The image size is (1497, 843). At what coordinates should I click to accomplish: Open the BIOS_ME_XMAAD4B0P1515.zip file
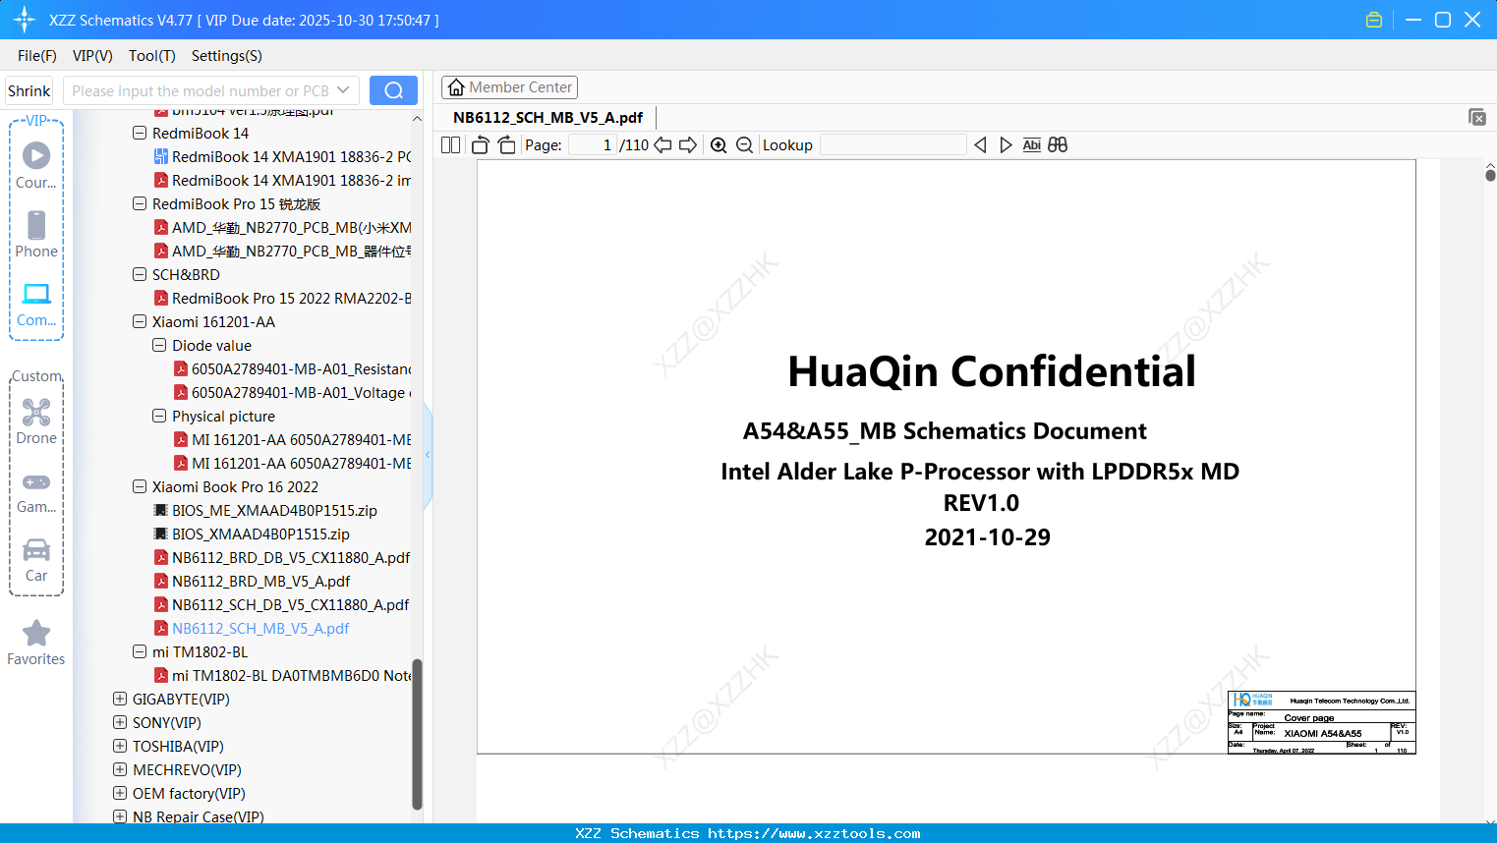tap(265, 511)
